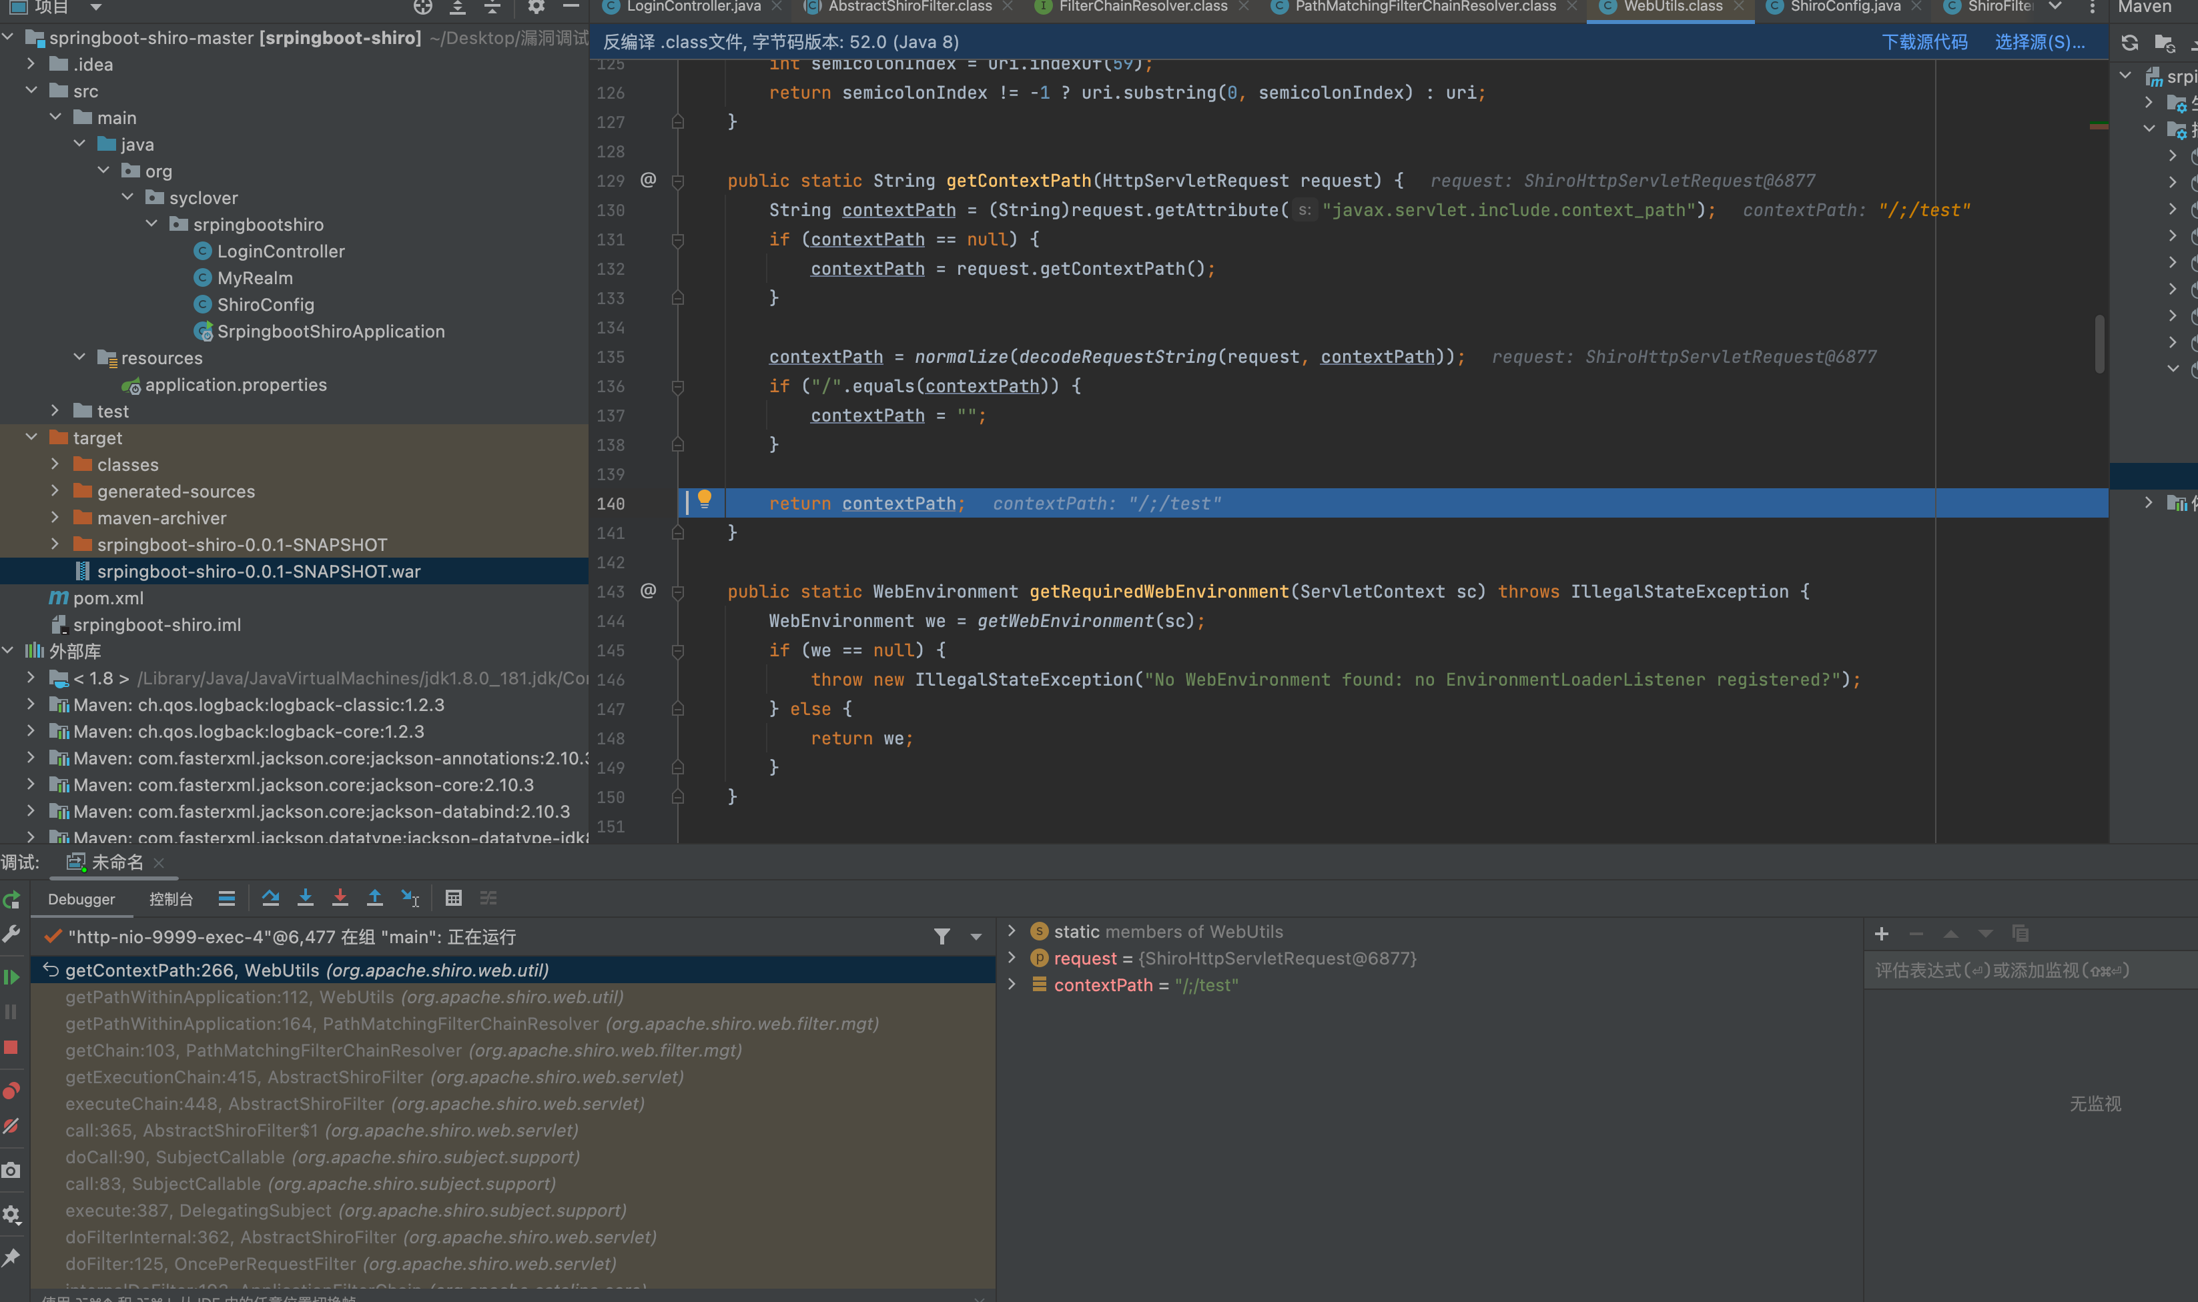Click Show Execution Point icon
Image resolution: width=2198 pixels, height=1302 pixels.
[226, 898]
